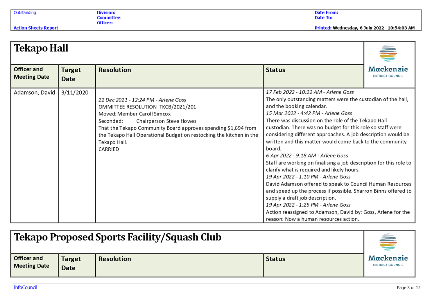Enable the Division filter field
The width and height of the screenshot is (432, 302).
point(106,12)
